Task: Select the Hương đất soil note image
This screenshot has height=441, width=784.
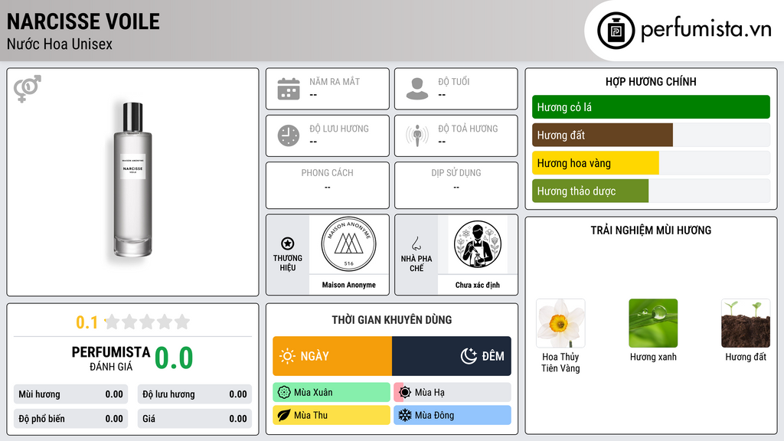Action: (x=746, y=323)
